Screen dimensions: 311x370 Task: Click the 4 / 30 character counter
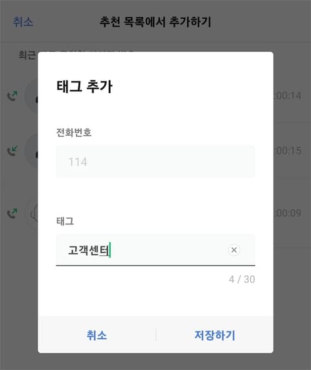click(x=242, y=279)
